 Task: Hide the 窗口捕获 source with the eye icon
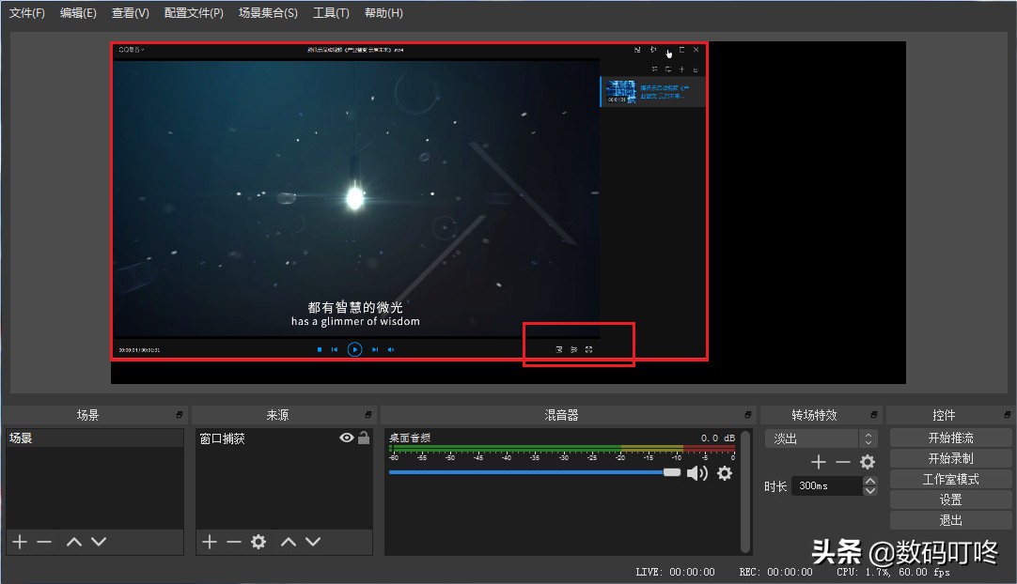pyautogui.click(x=346, y=437)
